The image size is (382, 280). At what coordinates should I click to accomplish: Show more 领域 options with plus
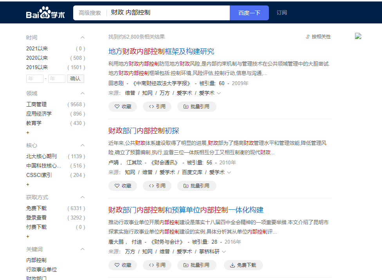click(28, 132)
